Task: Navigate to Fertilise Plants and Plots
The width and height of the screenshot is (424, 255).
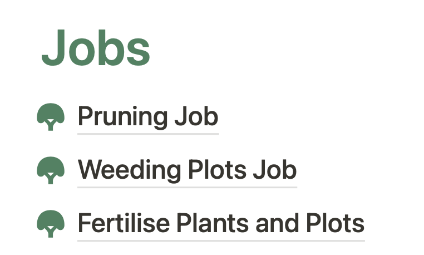Action: click(221, 224)
